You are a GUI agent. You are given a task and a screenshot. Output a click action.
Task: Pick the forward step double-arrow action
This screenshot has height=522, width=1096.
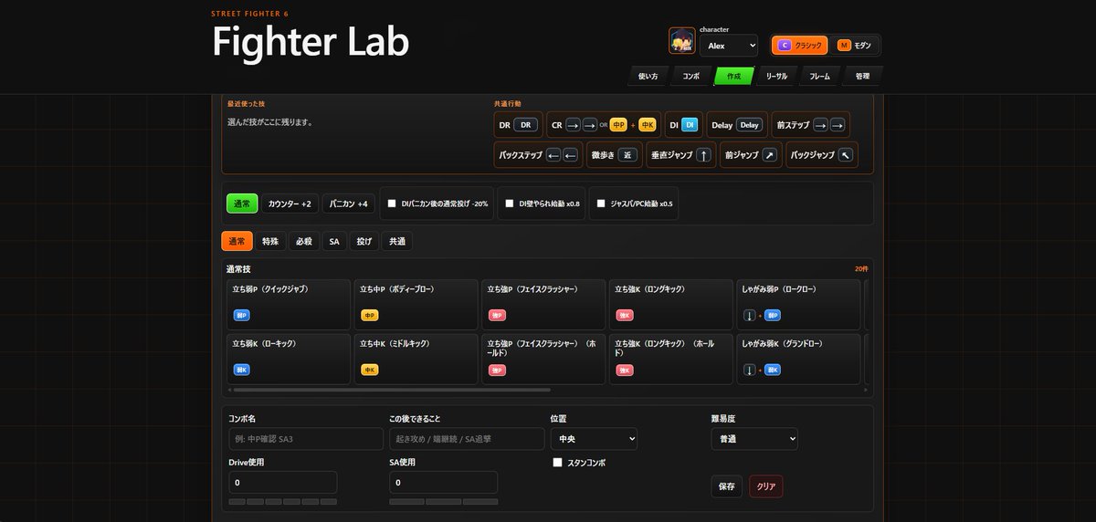(x=808, y=125)
